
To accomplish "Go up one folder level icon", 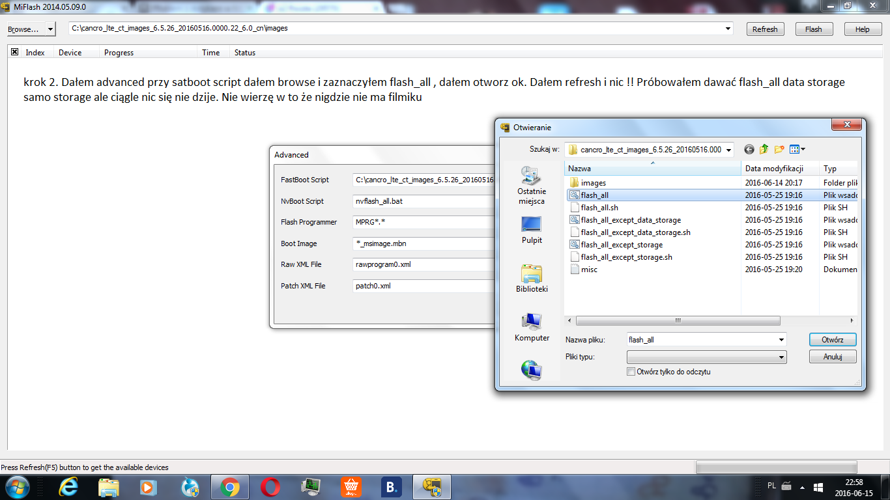I will click(764, 150).
